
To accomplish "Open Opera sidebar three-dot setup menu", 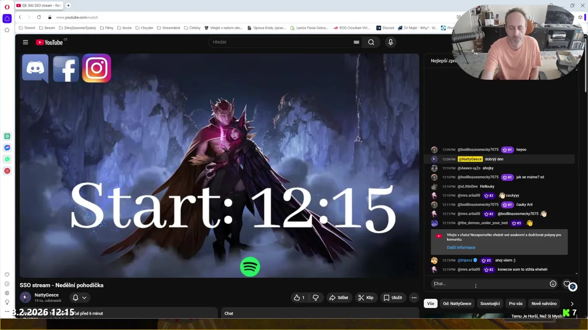I will pyautogui.click(x=7, y=311).
